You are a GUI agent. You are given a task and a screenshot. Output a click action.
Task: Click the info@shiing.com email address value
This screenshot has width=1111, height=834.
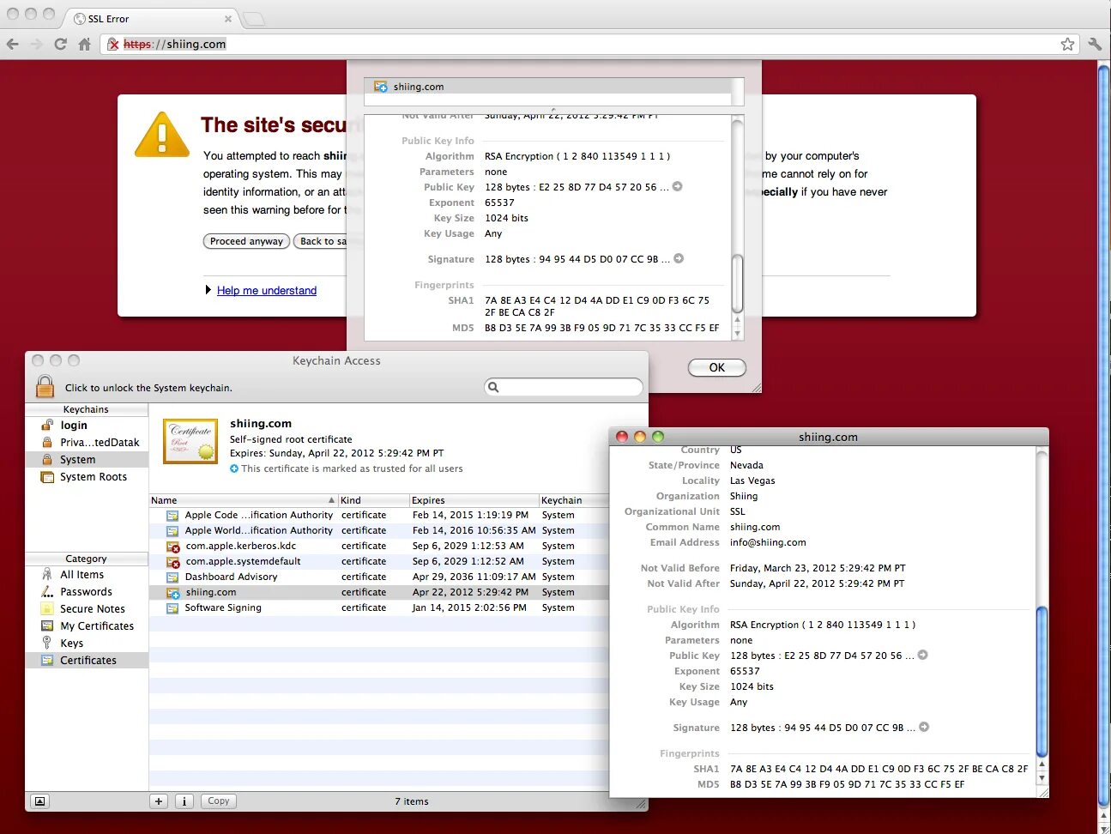[768, 542]
